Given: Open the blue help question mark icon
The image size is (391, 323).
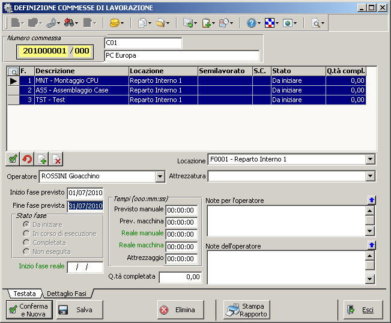Looking at the screenshot, I should point(251,23).
